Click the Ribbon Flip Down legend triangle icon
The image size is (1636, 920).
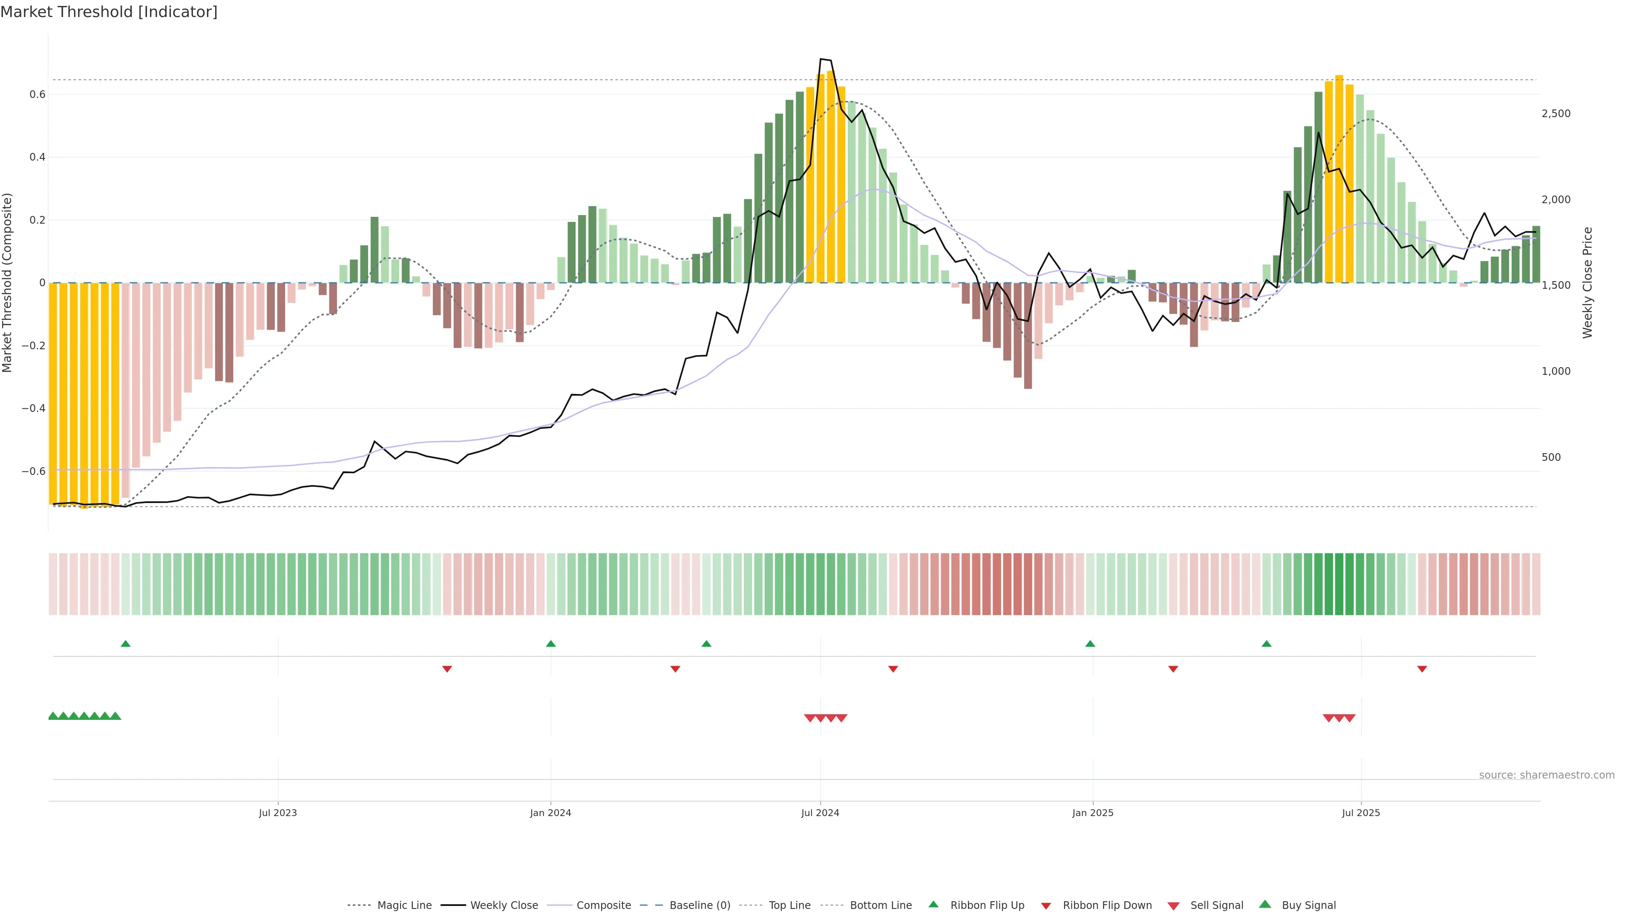point(1046,906)
